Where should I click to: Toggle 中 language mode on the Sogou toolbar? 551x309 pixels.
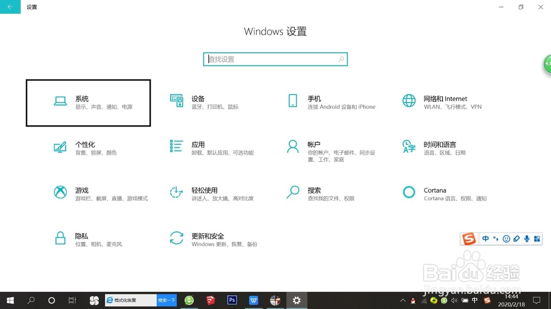click(x=485, y=239)
